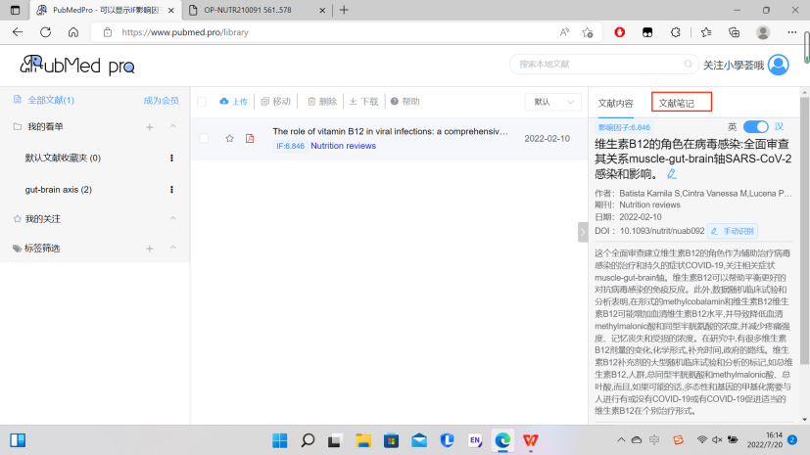Open Help (帮助) from the toolbar
The width and height of the screenshot is (810, 455).
(405, 102)
